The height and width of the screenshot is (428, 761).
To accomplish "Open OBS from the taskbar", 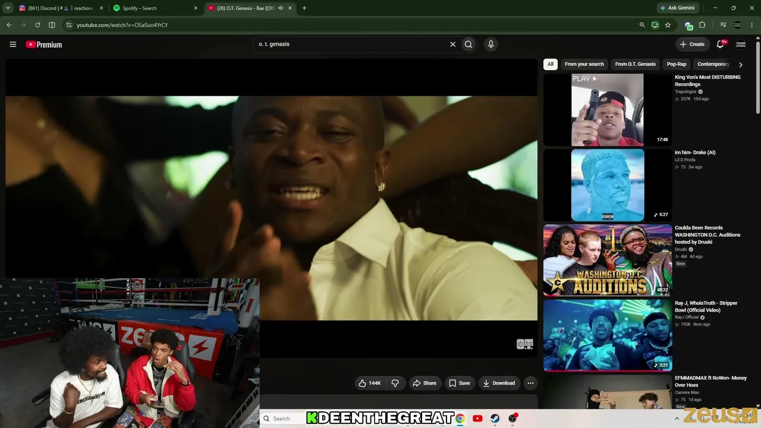I will point(512,418).
